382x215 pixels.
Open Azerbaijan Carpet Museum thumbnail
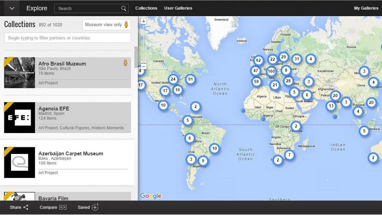[x=19, y=162]
